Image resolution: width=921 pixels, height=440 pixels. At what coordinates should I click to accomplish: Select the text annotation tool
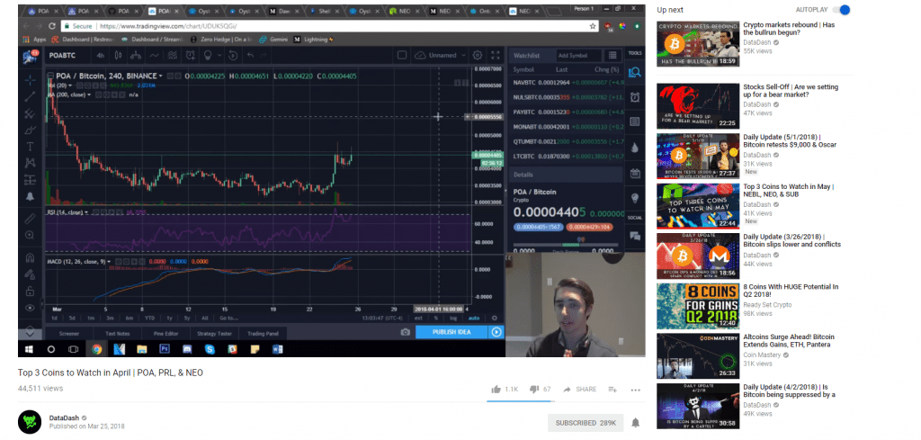(30, 147)
